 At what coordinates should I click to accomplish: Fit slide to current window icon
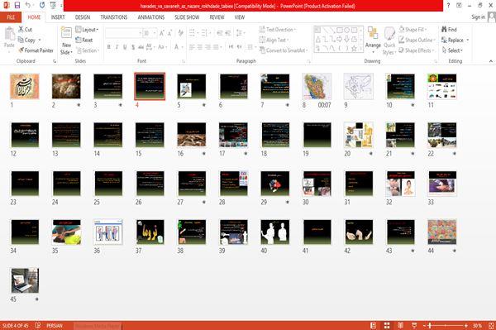tap(491, 325)
